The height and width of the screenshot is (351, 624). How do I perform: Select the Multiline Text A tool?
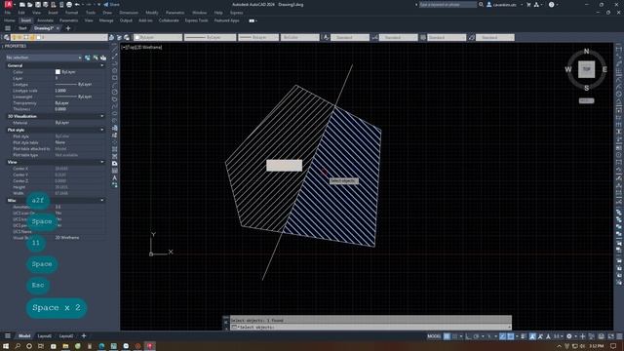[x=115, y=177]
